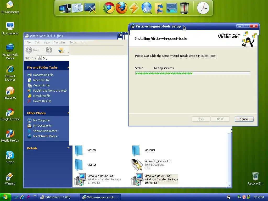The image size is (268, 201).
Task: Open My Documents desktop icon
Action: (x=10, y=7)
